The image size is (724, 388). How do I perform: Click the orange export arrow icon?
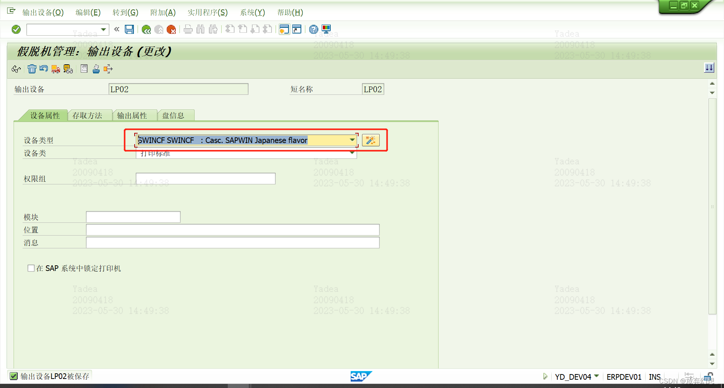point(108,69)
